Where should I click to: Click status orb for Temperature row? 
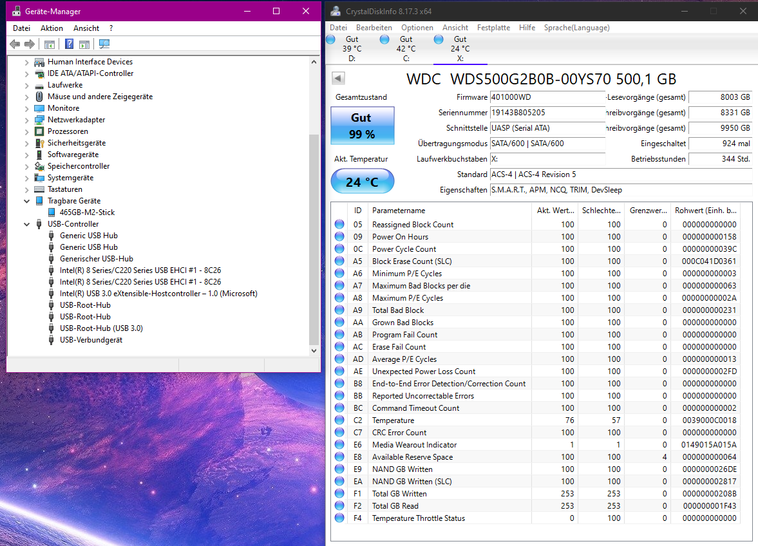click(x=339, y=420)
